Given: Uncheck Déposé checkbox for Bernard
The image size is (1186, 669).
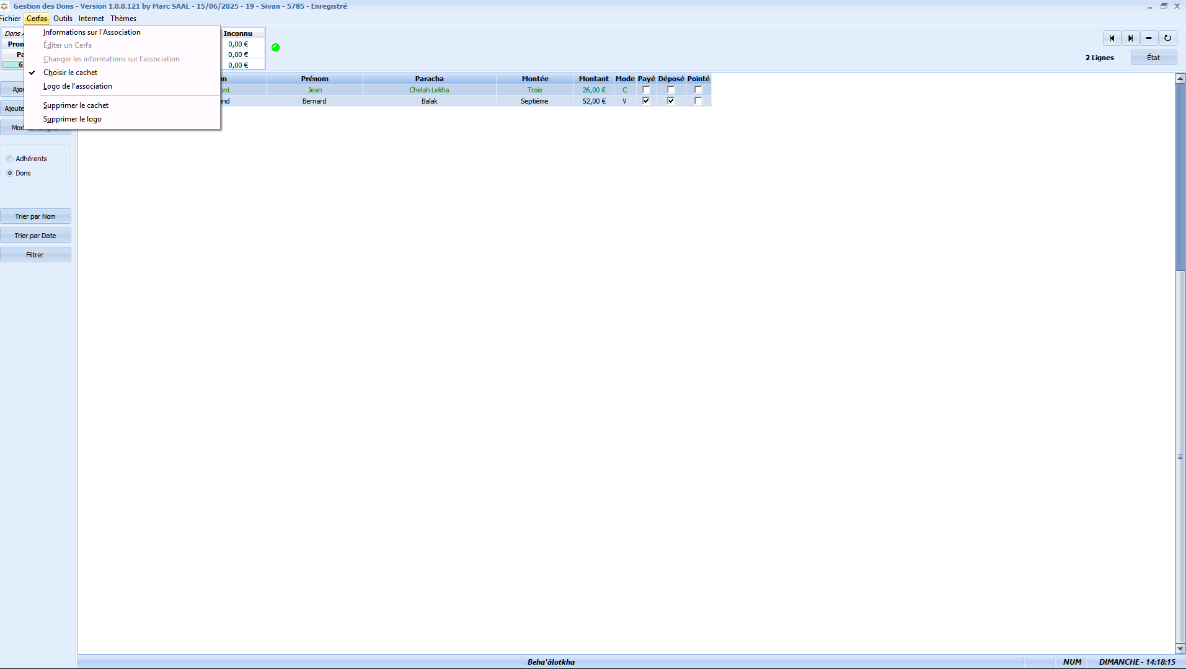Looking at the screenshot, I should 671,101.
